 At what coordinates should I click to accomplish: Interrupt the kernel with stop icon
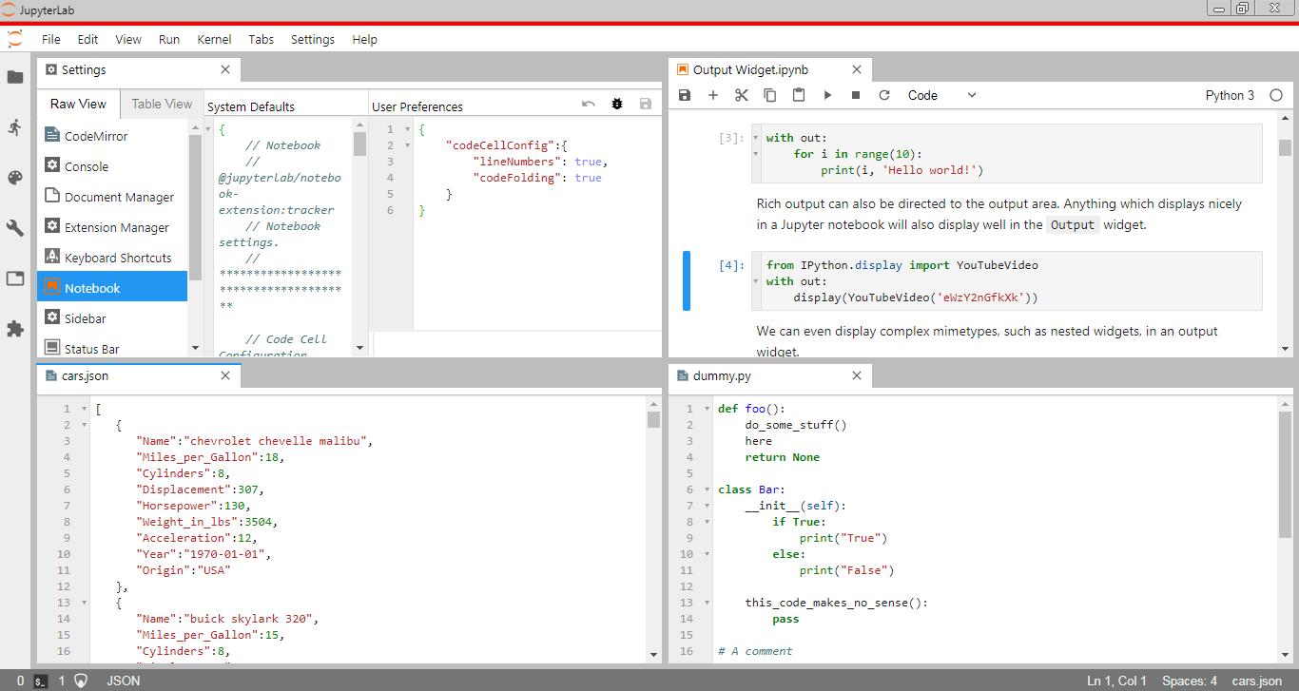pos(856,95)
